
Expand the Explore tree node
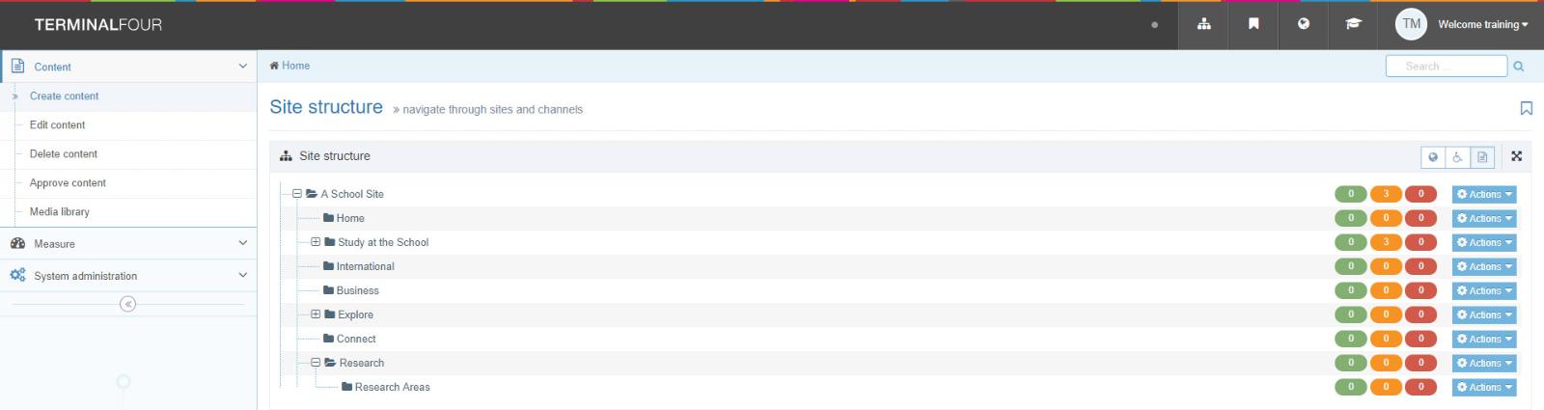316,314
